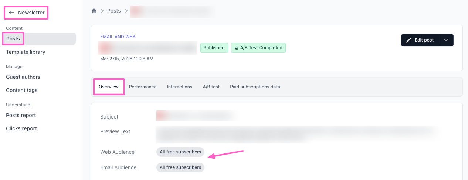Click the back arrow beside Newsletter
The width and height of the screenshot is (468, 180).
(11, 13)
